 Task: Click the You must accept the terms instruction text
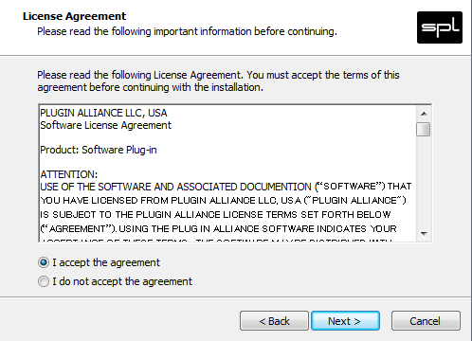323,75
